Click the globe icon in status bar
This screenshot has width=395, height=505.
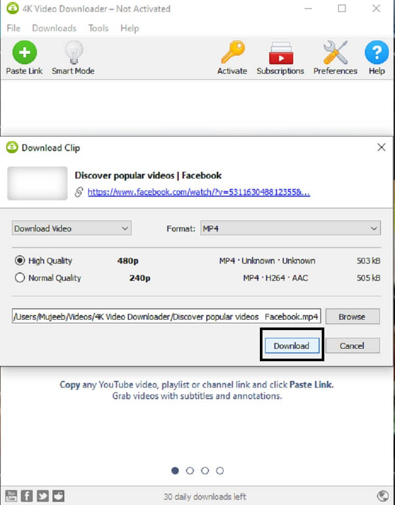pos(383,496)
